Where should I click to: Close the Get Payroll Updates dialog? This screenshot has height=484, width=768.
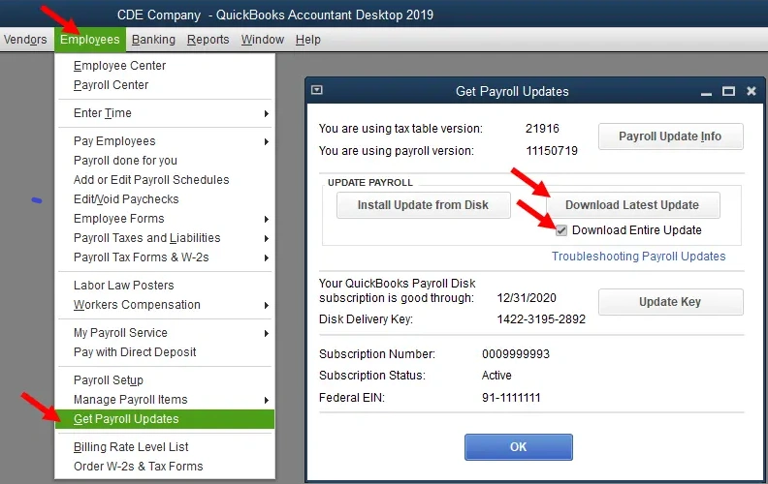pos(752,91)
